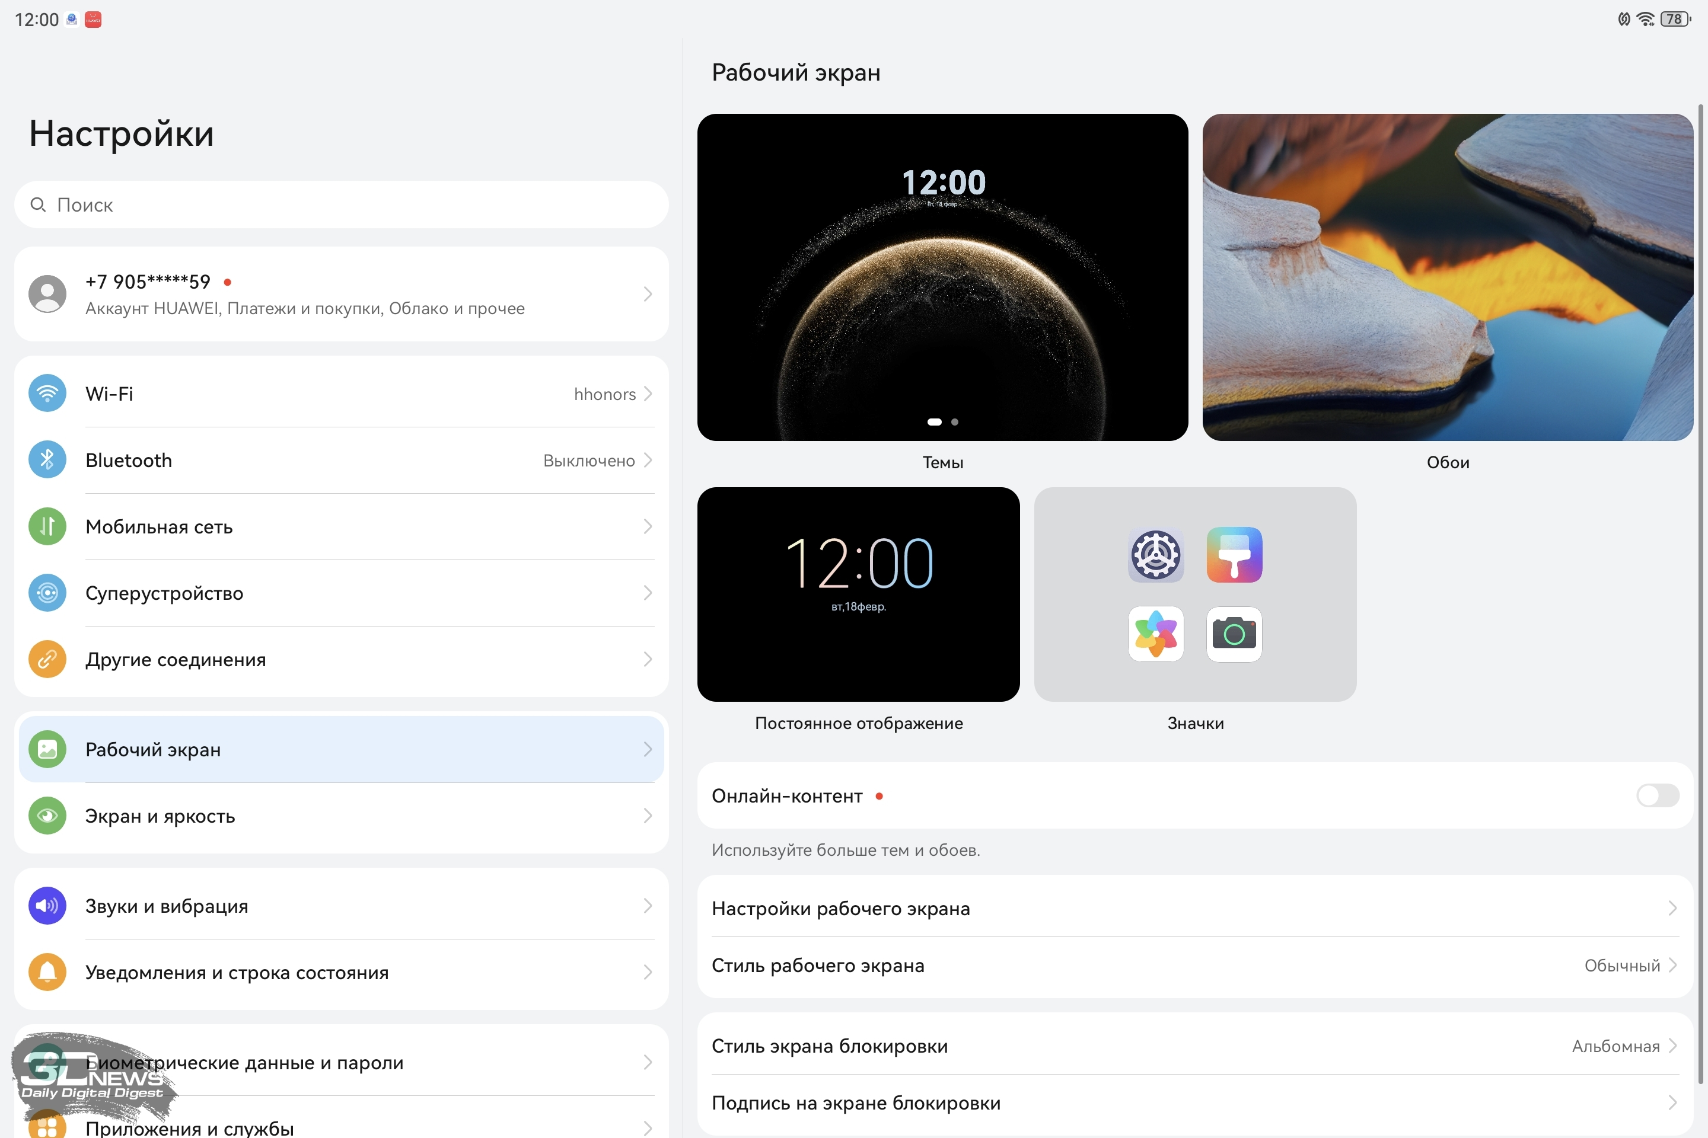1708x1138 pixels.
Task: Open the Bluetooth settings section
Action: click(x=342, y=460)
